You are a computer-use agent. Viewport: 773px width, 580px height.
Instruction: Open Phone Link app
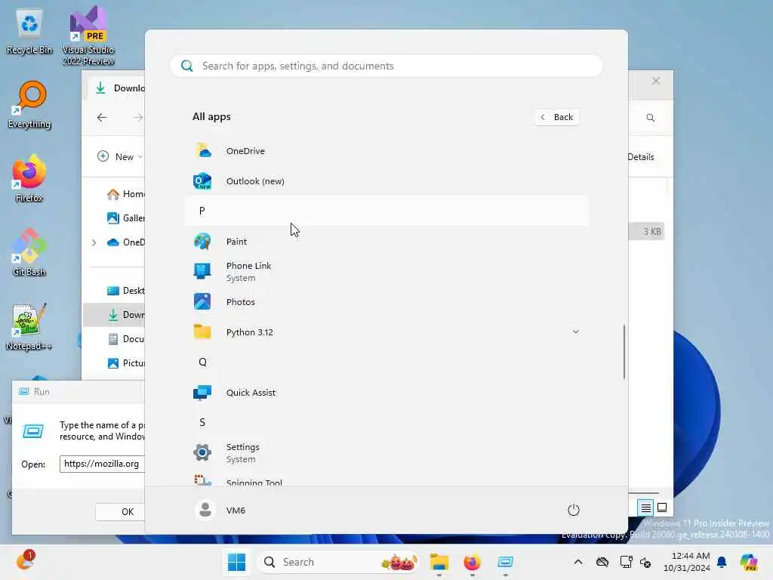[386, 272]
